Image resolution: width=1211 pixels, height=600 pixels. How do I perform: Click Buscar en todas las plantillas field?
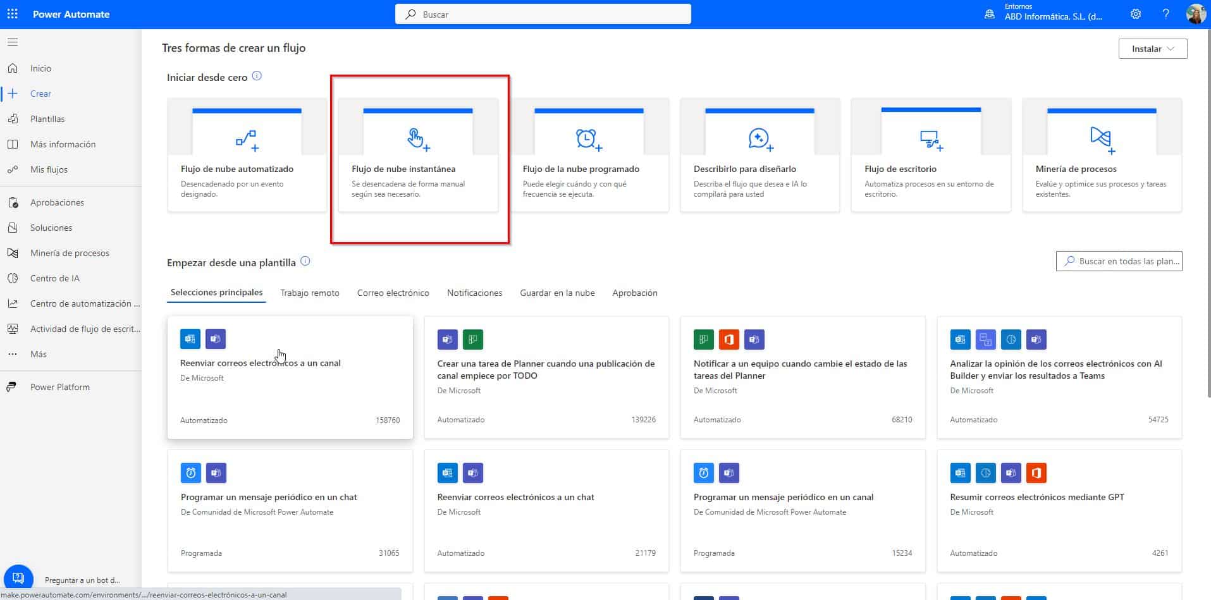pos(1119,261)
